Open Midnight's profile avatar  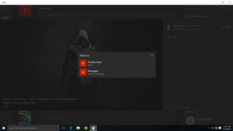point(169,27)
